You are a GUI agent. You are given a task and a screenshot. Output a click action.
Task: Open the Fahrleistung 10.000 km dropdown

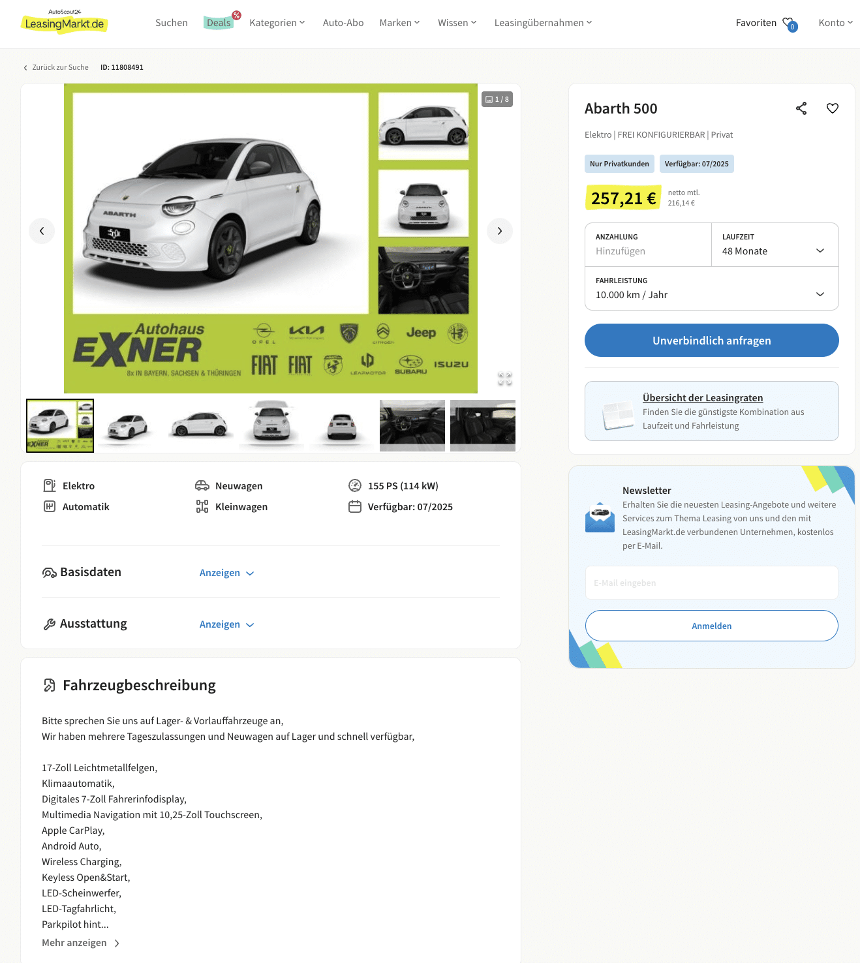tap(712, 288)
